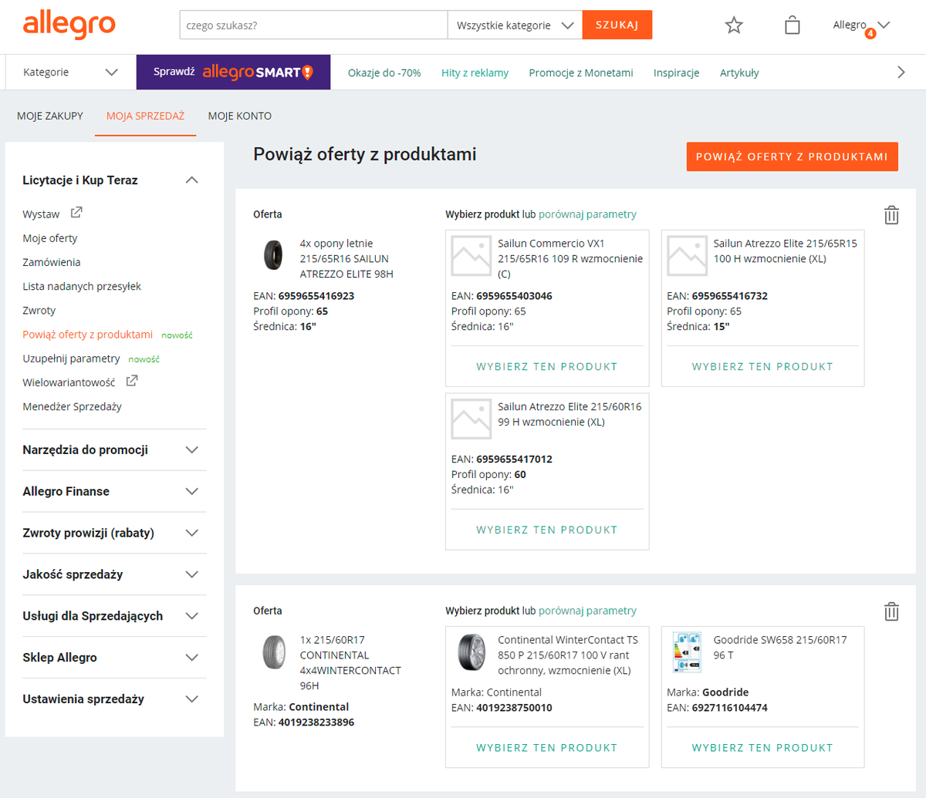The width and height of the screenshot is (926, 798).
Task: Click the offer EAN 6959655416923
Action: tap(316, 296)
